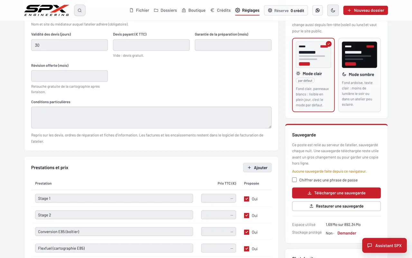
Task: Set the price field for Stage 2
Action: click(219, 215)
